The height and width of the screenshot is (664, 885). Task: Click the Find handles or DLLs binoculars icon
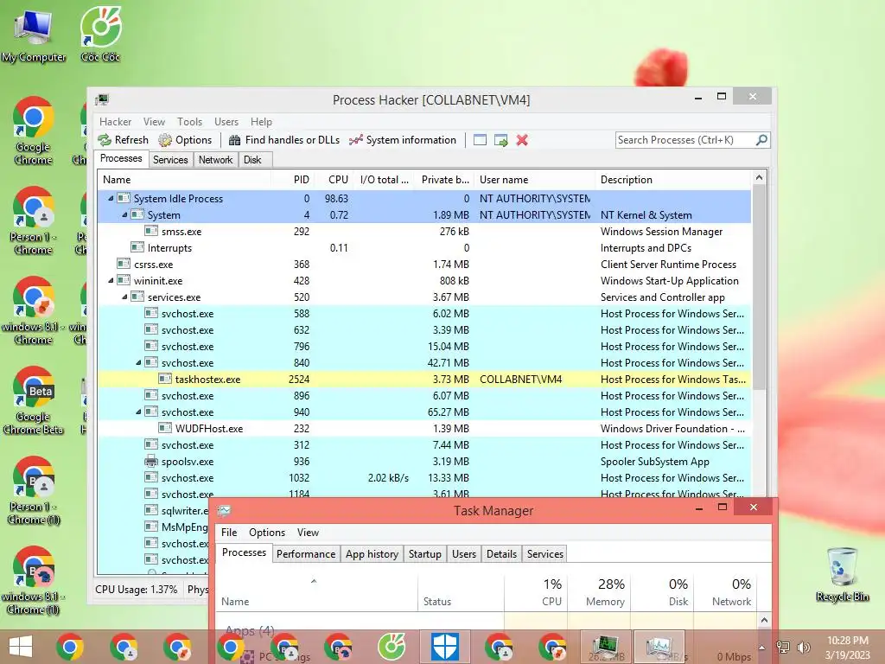(x=234, y=140)
